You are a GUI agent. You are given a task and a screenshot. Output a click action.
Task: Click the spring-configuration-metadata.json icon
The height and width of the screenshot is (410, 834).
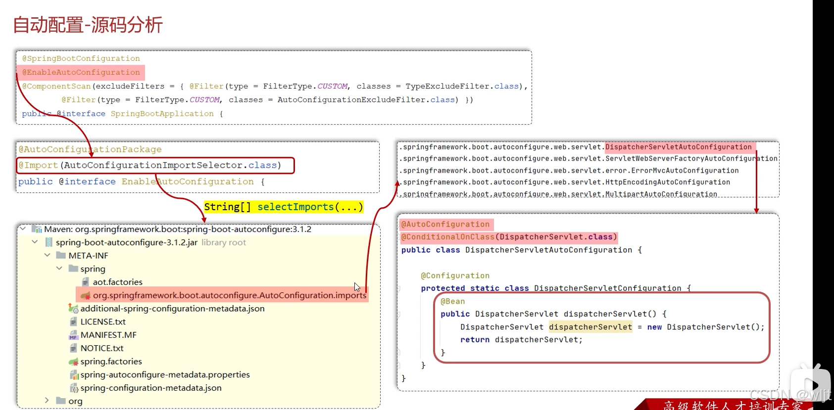(x=74, y=388)
